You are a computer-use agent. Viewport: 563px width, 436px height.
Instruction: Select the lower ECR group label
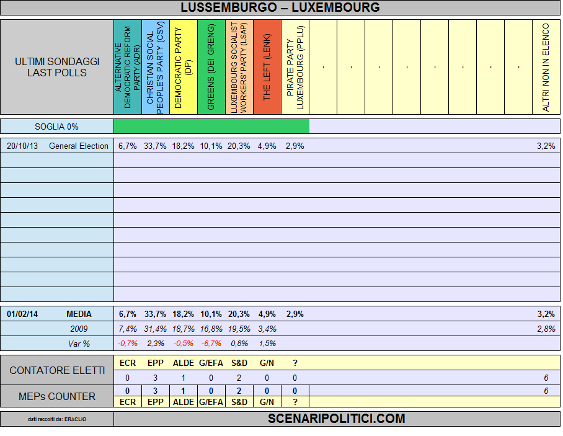(x=128, y=403)
